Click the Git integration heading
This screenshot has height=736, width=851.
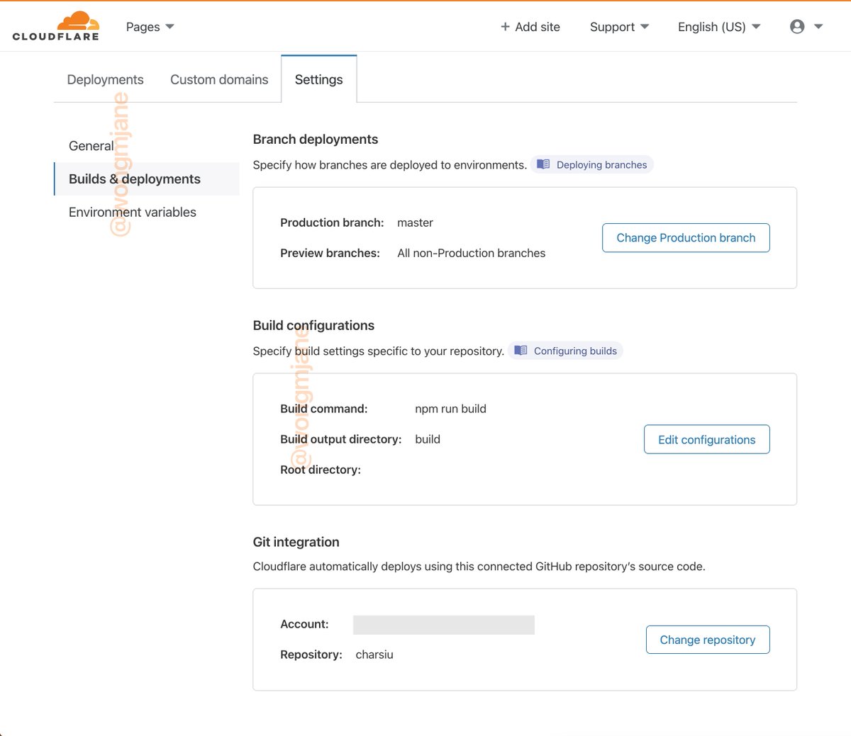(296, 542)
